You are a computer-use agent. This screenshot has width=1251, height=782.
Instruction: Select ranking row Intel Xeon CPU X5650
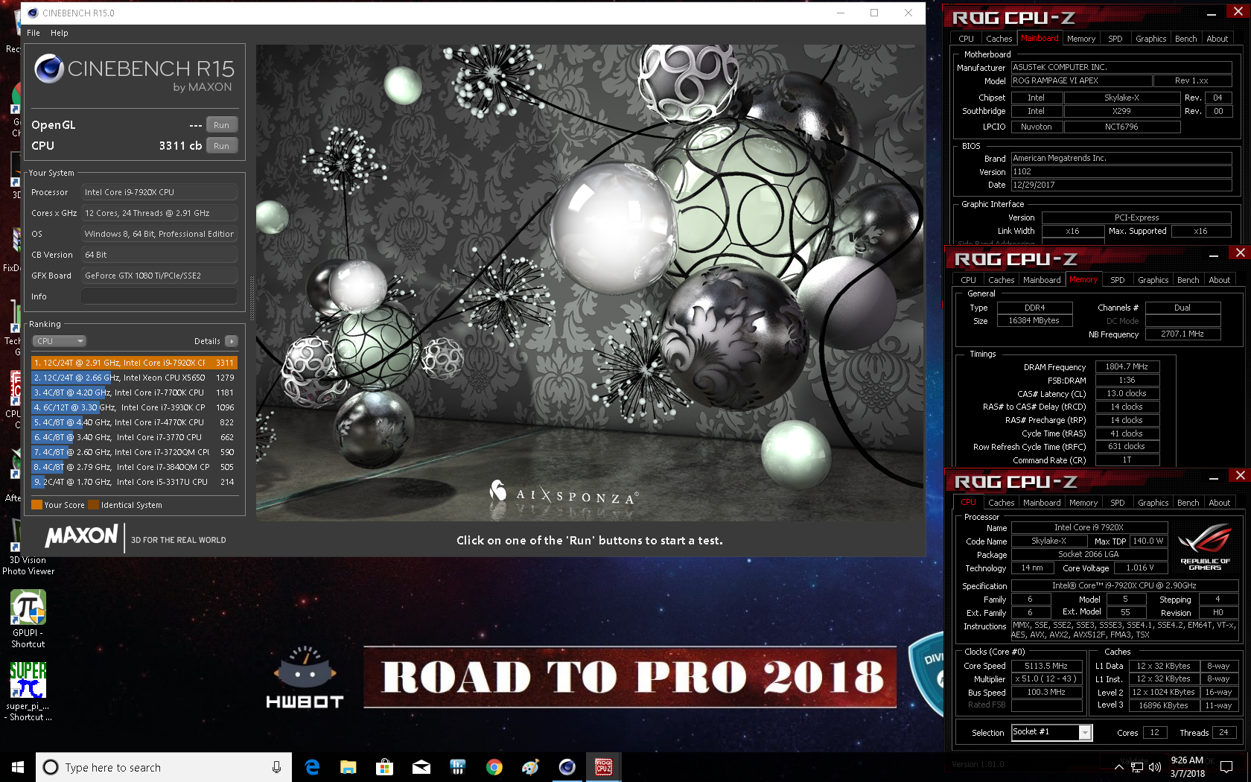134,378
